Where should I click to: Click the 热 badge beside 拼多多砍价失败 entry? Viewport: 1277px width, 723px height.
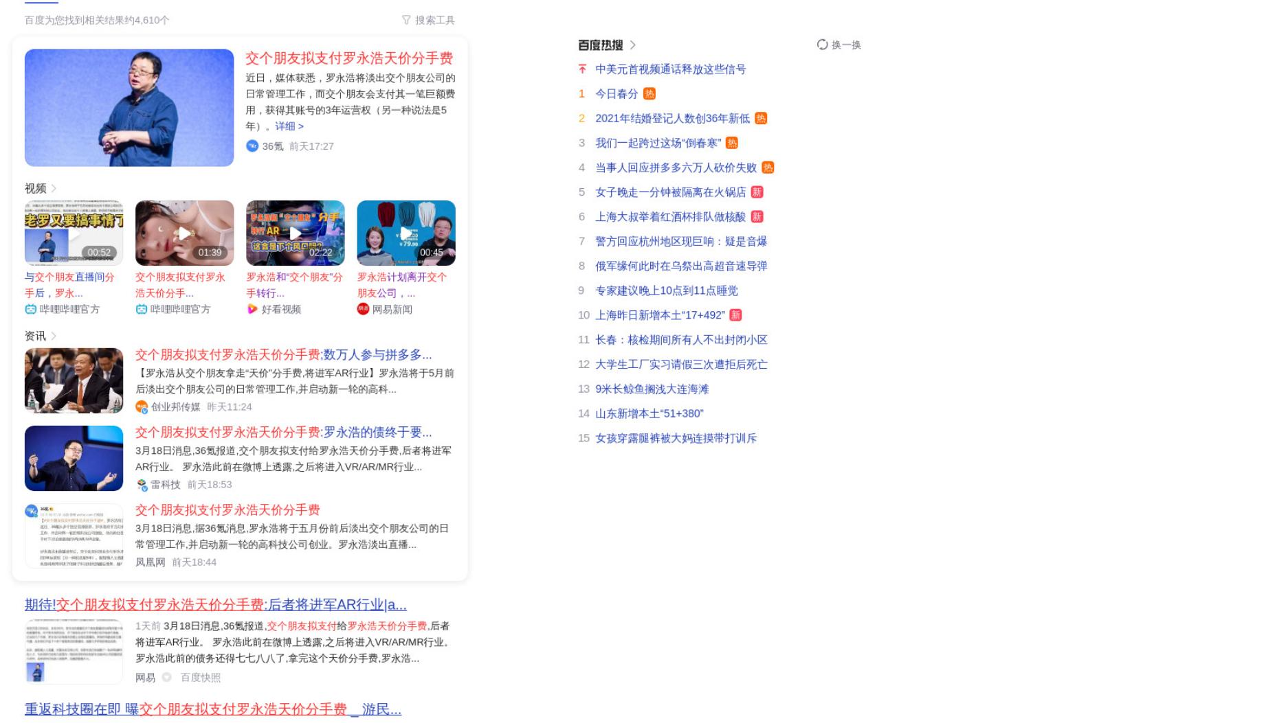768,168
